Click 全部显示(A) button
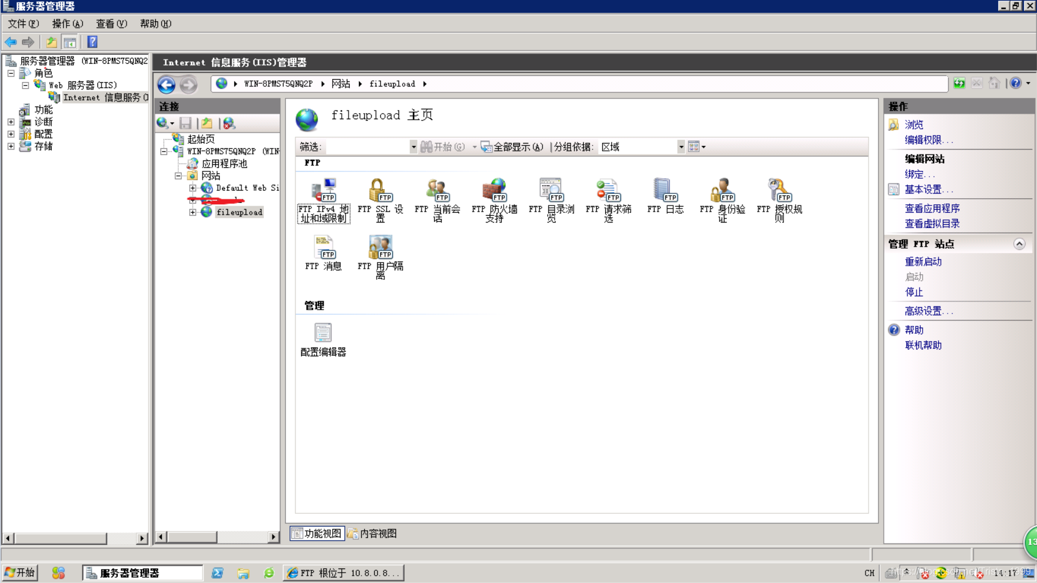1037x583 pixels. pos(512,147)
